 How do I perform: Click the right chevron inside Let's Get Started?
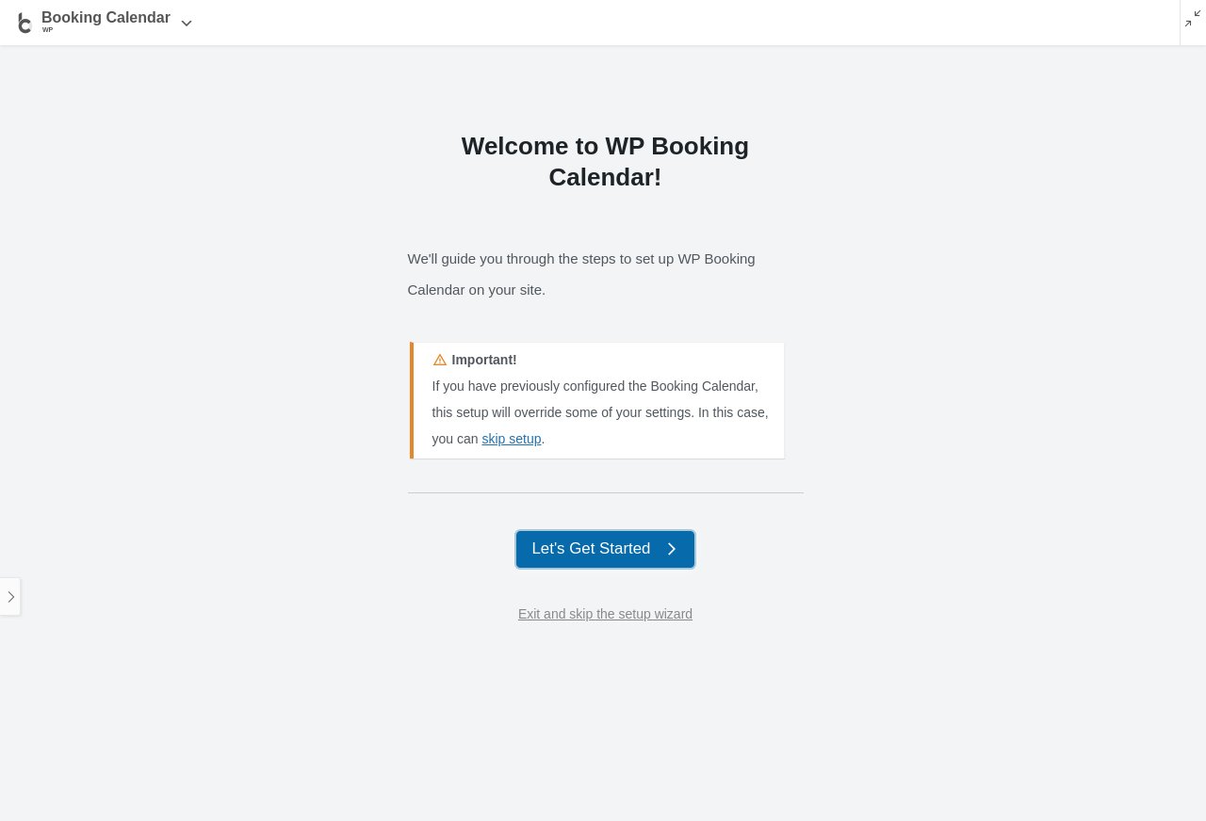click(672, 549)
